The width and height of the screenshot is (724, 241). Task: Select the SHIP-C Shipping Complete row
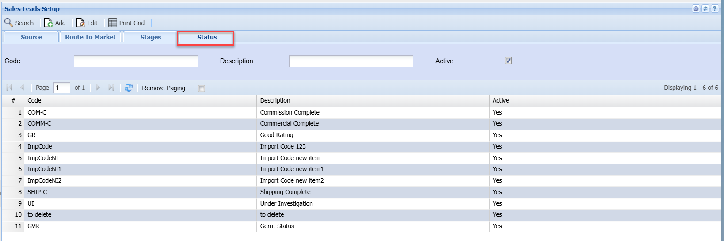(285, 192)
